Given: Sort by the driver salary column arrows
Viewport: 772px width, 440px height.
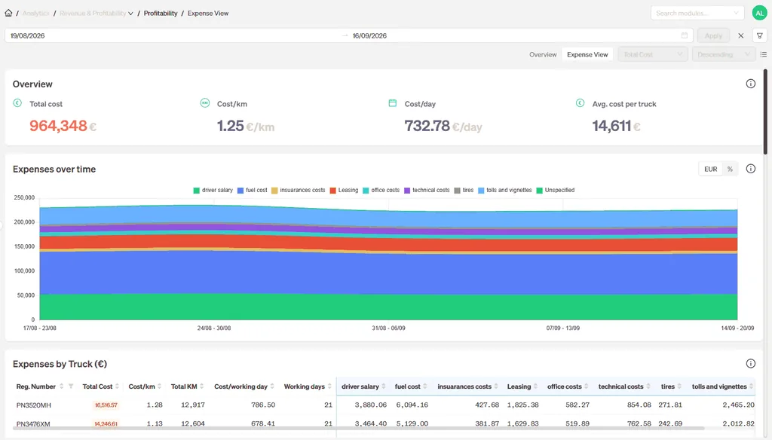Looking at the screenshot, I should click(384, 387).
